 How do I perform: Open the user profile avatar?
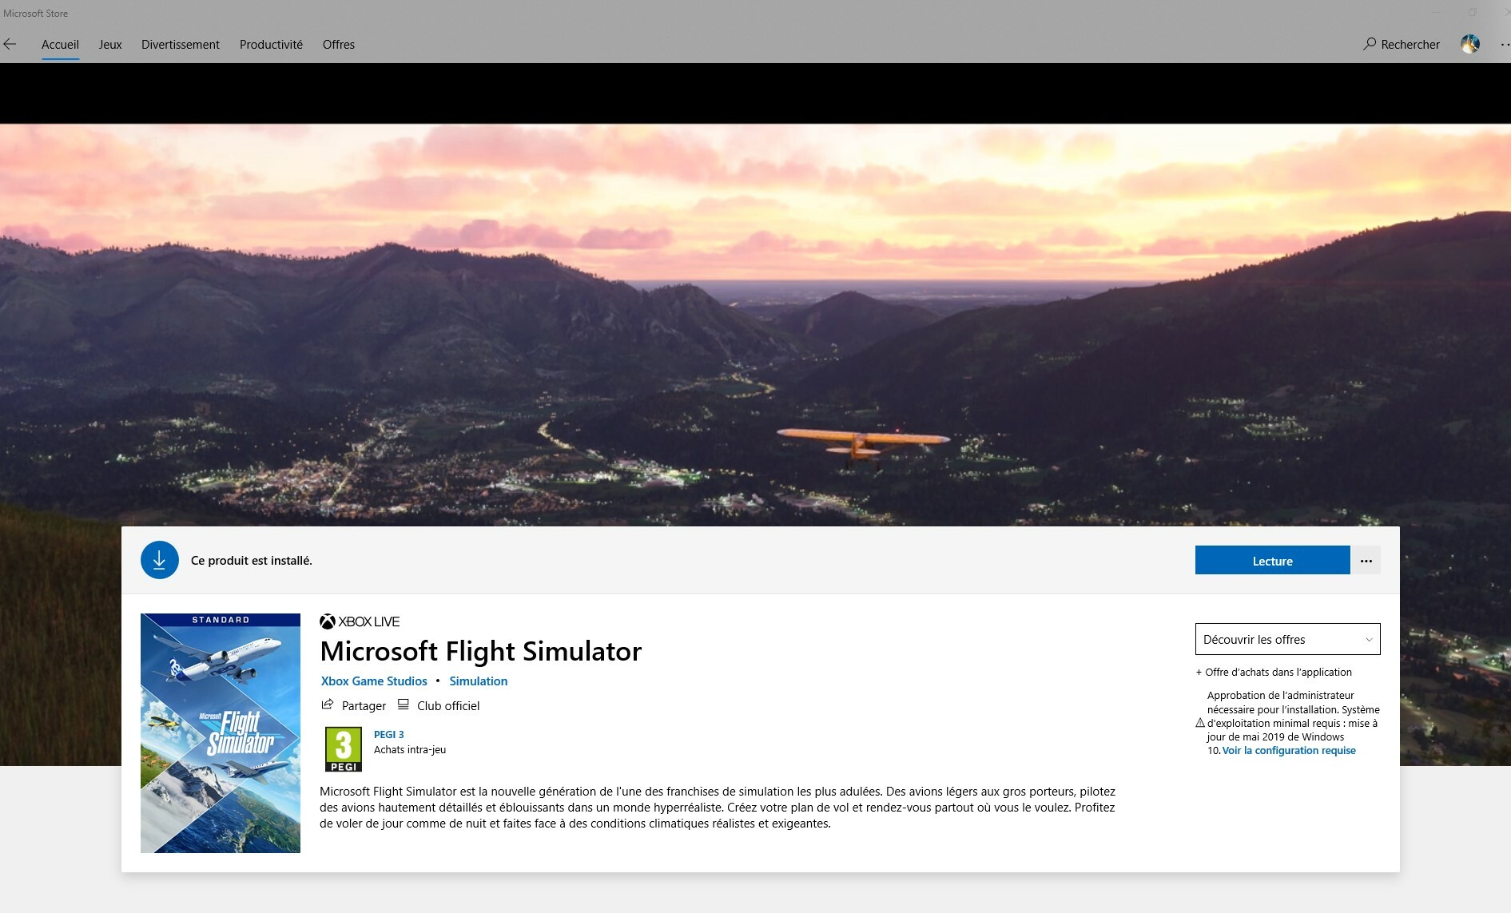click(1470, 45)
